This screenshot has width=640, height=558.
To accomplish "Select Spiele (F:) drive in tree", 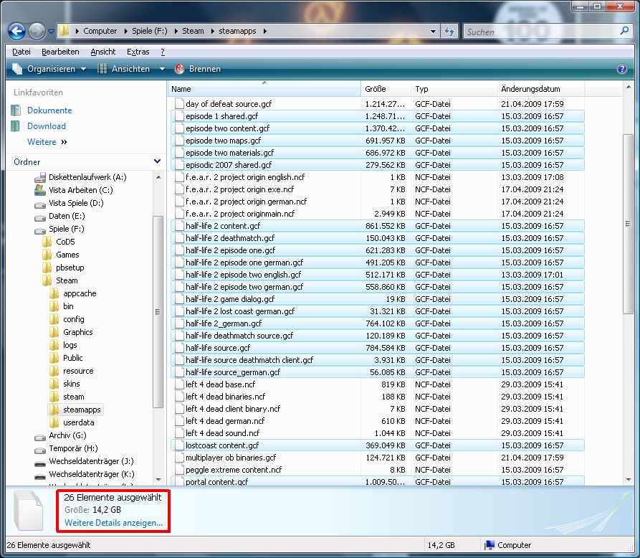I will point(66,229).
